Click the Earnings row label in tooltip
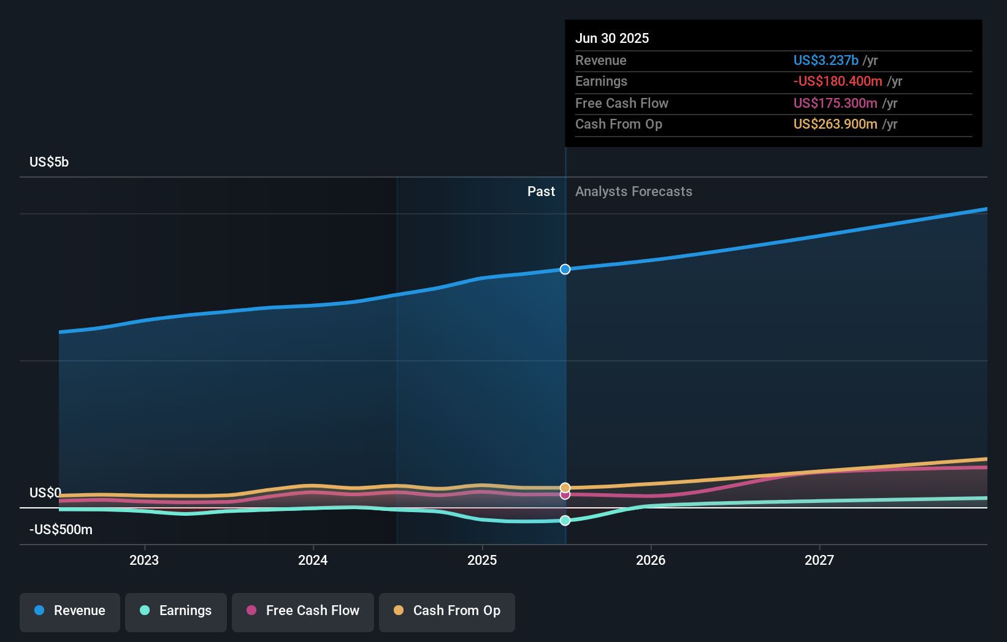 [601, 81]
